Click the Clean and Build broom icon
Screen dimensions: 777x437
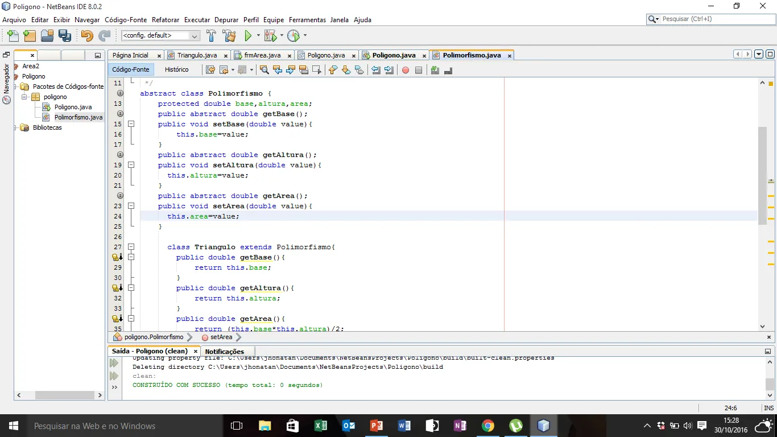[x=229, y=36]
